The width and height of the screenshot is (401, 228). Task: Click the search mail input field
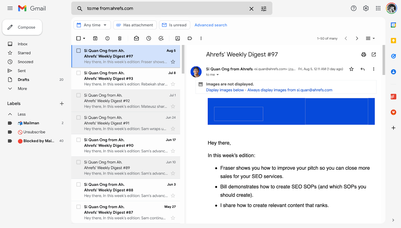pos(165,9)
